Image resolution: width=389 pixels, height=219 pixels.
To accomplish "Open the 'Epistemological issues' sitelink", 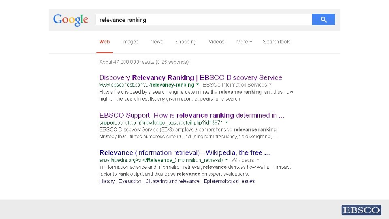I will [x=229, y=181].
